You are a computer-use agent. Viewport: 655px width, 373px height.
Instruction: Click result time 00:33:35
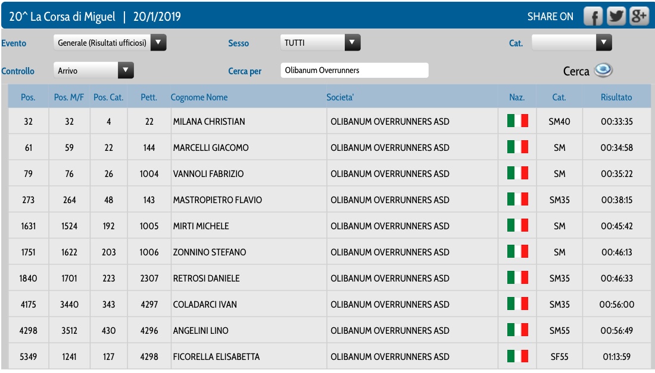click(616, 122)
